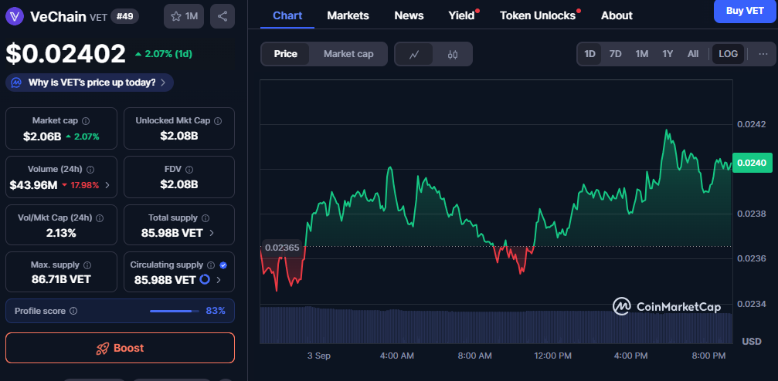Select the Price chart toggle
Image resolution: width=778 pixels, height=381 pixels.
tap(285, 54)
